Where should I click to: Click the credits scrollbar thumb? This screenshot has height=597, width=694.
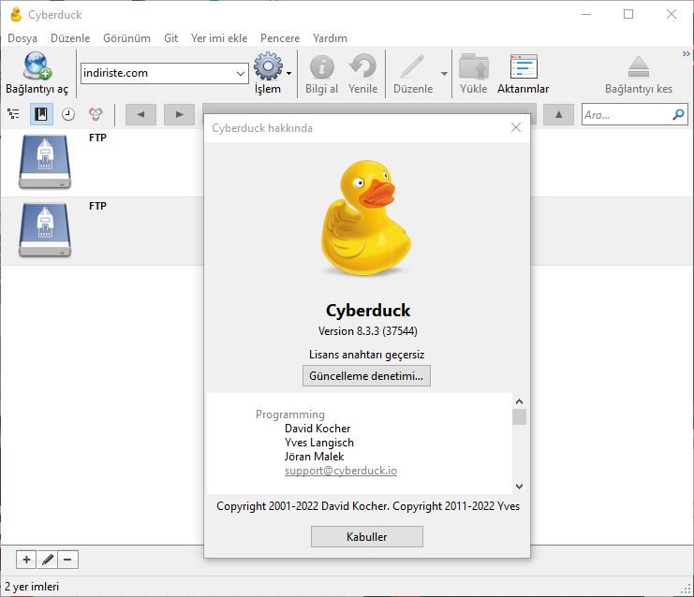click(x=519, y=417)
